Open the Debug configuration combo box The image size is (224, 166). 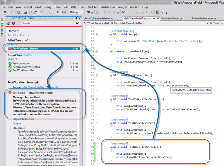[76, 12]
